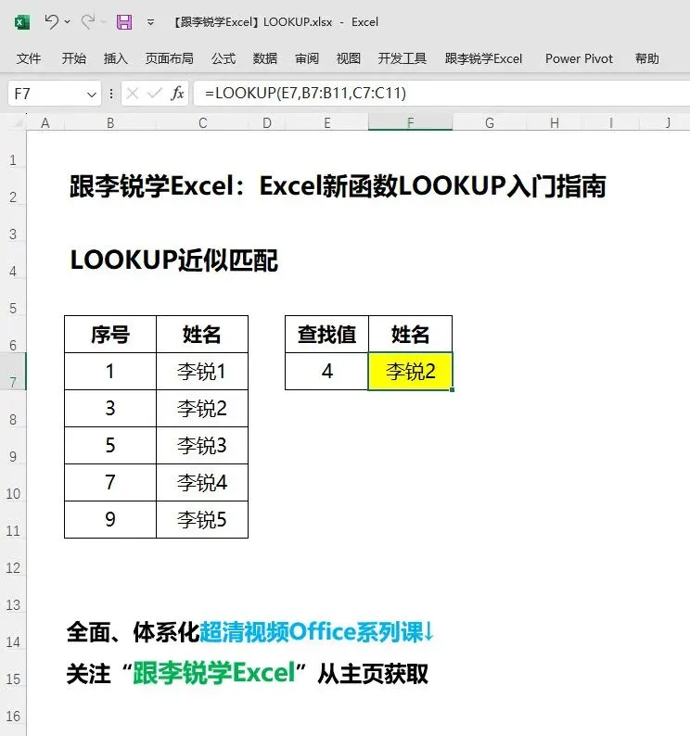Click the title cell '跟李锐学Excel：Excel新函数LOOKUP入门指南'

[x=338, y=186]
